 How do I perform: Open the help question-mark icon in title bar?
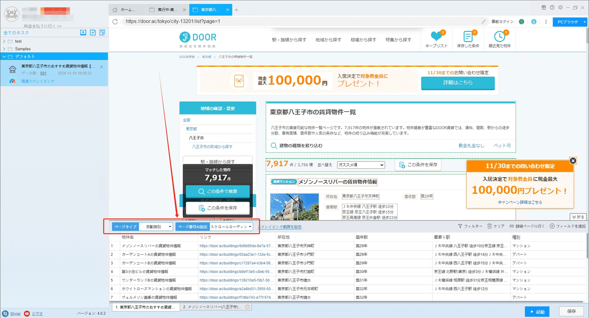[553, 7]
